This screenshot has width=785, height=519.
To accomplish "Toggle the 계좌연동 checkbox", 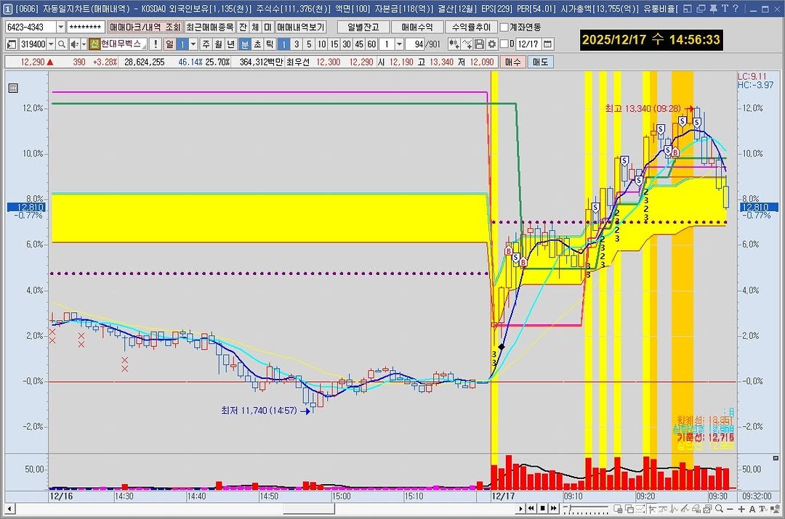I will tap(504, 27).
